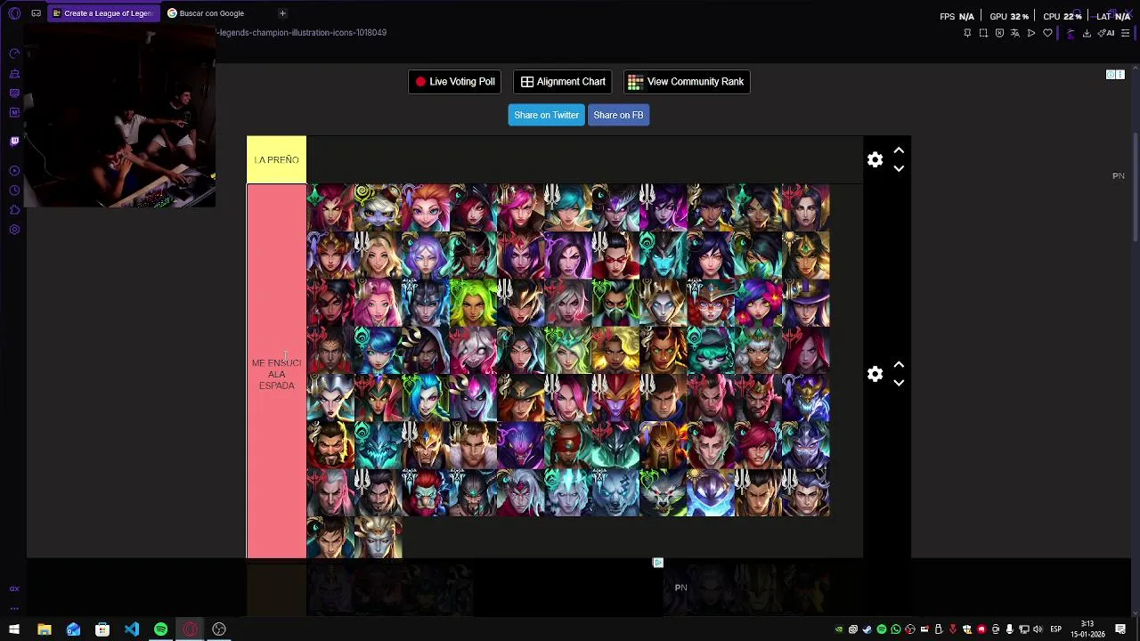1140x641 pixels.
Task: Move LA PREÑO row up with chevron
Action: 899,150
